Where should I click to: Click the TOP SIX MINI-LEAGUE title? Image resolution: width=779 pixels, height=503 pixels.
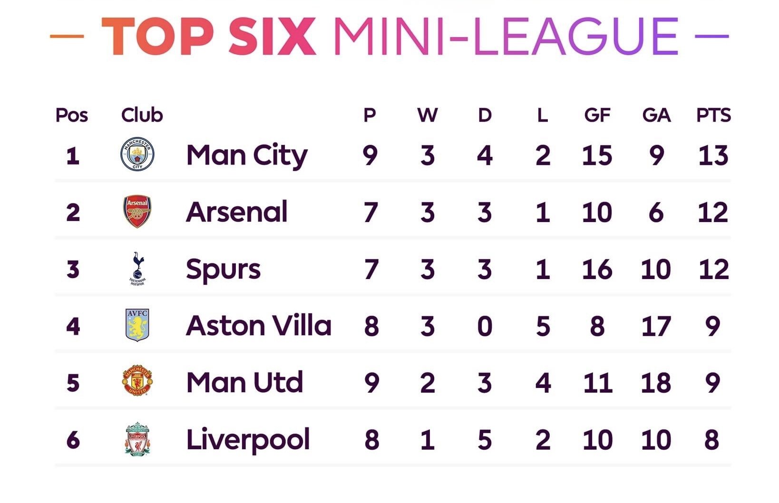pos(389,37)
